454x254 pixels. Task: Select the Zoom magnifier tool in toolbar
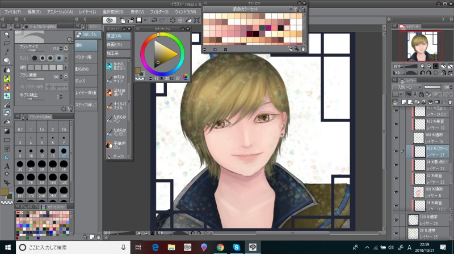(x=7, y=35)
